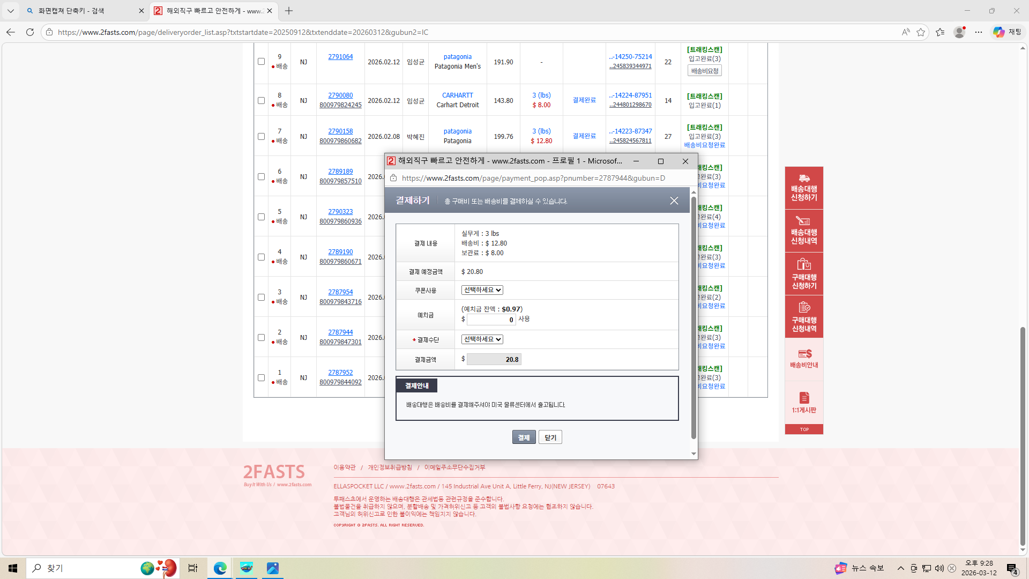
Task: Click browser refresh icon
Action: [x=30, y=32]
